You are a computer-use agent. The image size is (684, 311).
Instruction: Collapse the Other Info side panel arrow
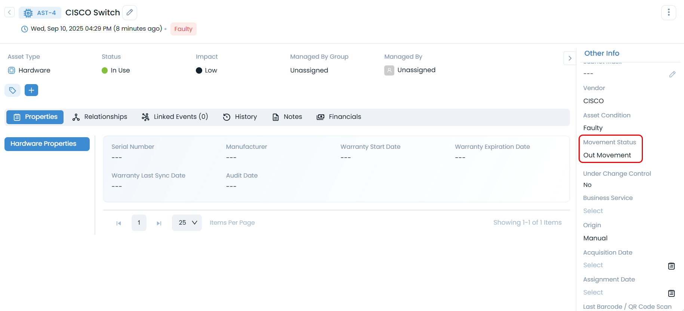(570, 58)
